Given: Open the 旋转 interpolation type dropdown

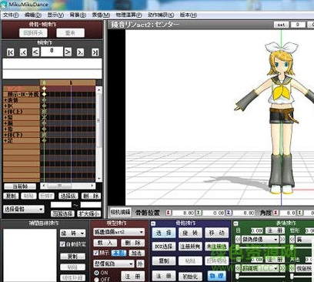Looking at the screenshot, I should [72, 233].
